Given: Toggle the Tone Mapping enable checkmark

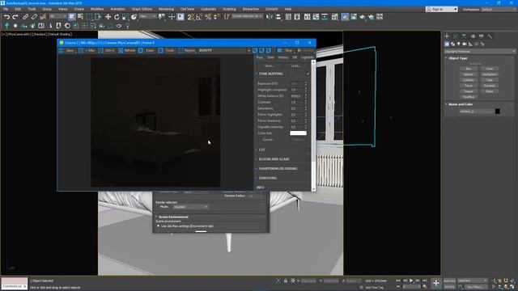Looking at the screenshot, I should pos(308,74).
